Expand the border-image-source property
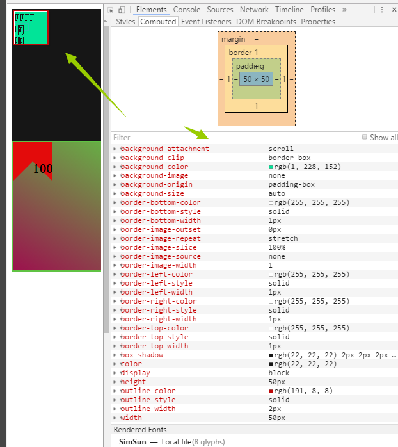 115,256
